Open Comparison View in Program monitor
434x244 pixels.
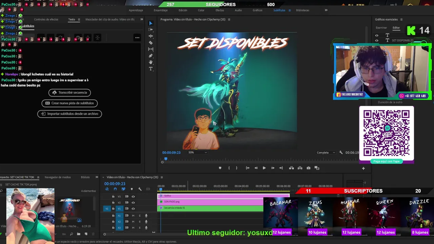point(317,168)
